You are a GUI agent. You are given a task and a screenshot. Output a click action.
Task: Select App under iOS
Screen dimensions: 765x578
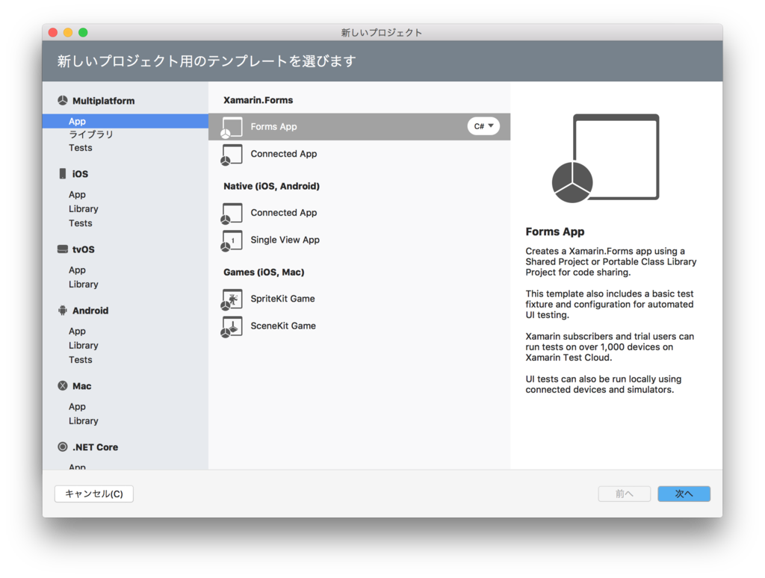point(77,195)
